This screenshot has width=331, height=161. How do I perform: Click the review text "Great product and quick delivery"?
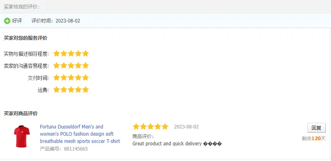point(167,143)
